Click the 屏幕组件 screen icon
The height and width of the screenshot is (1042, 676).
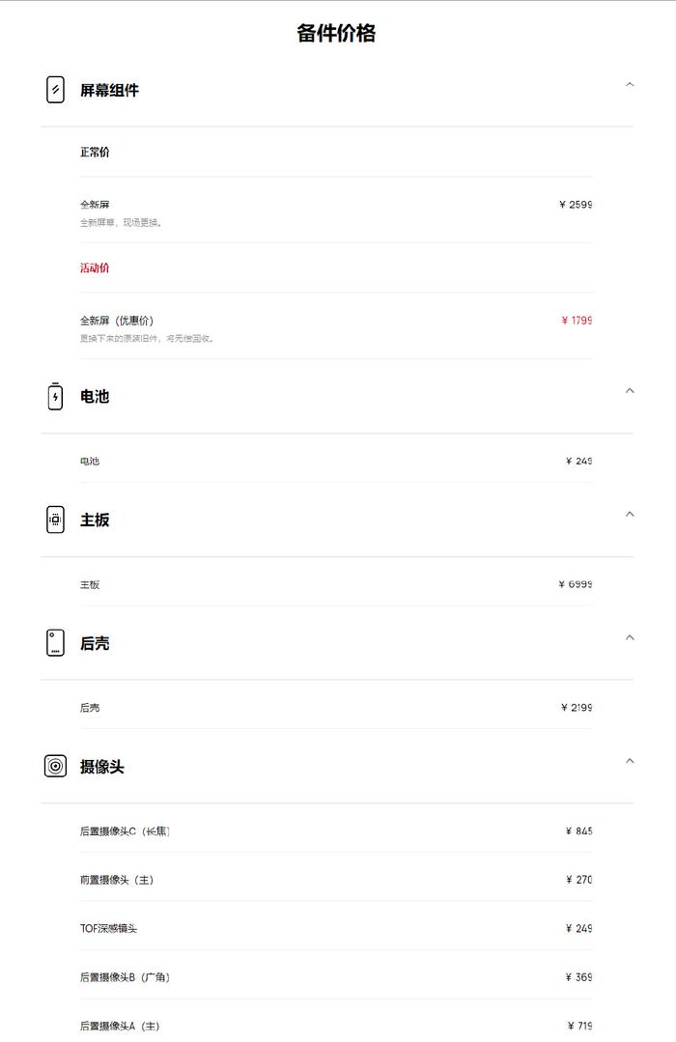click(x=55, y=90)
